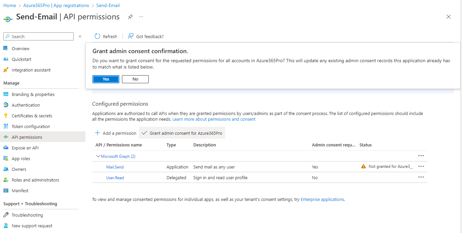Click the plus icon for Add a permission
The height and width of the screenshot is (233, 462).
tap(97, 133)
